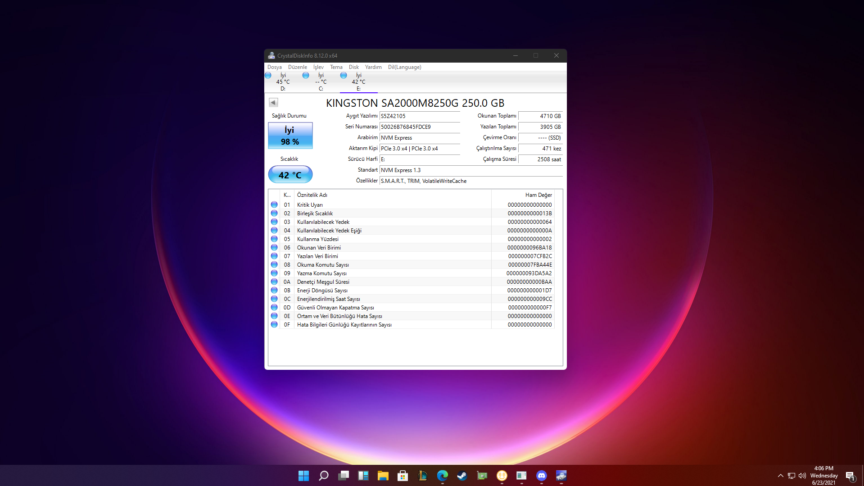This screenshot has width=864, height=486.
Task: Click the İyi 98 % health status button
Action: (290, 136)
